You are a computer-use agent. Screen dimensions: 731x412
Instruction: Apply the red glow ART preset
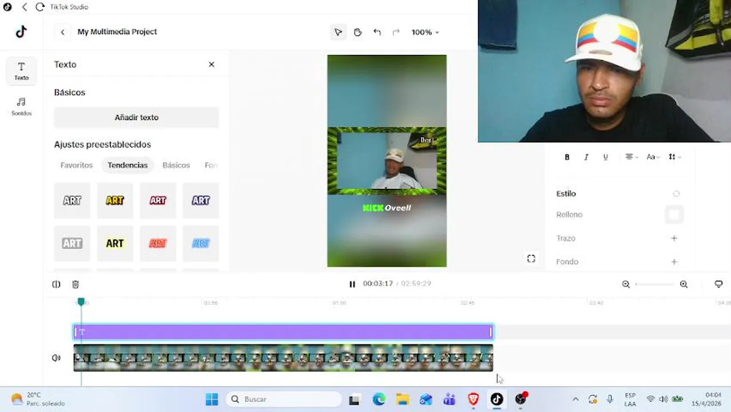point(158,243)
